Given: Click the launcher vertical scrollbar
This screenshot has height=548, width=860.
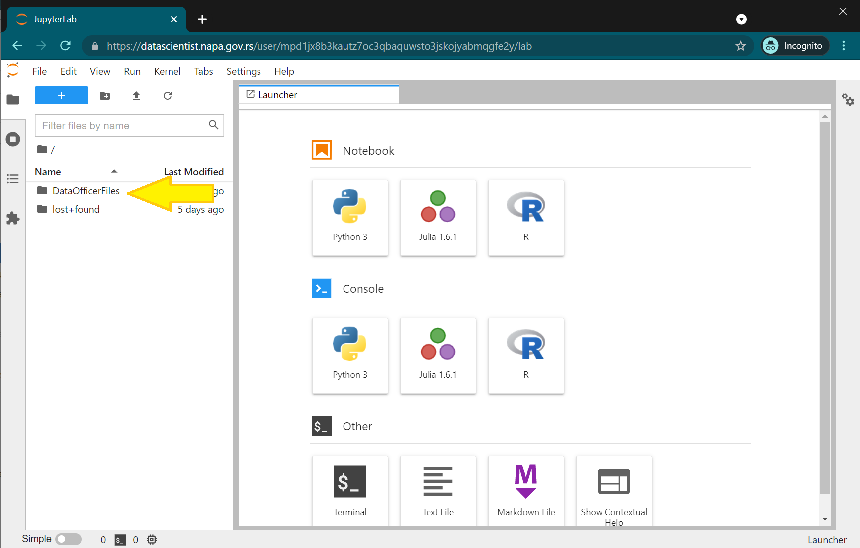Looking at the screenshot, I should point(825,308).
